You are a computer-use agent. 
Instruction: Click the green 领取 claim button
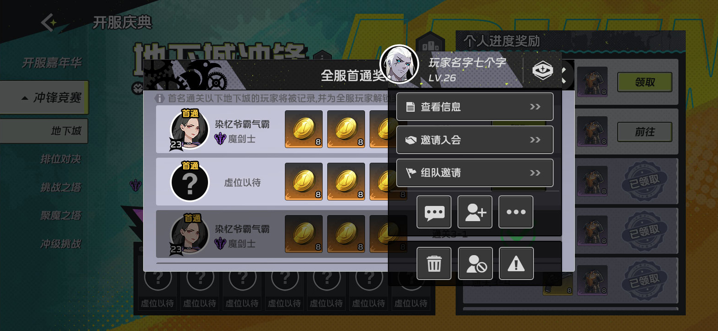644,82
